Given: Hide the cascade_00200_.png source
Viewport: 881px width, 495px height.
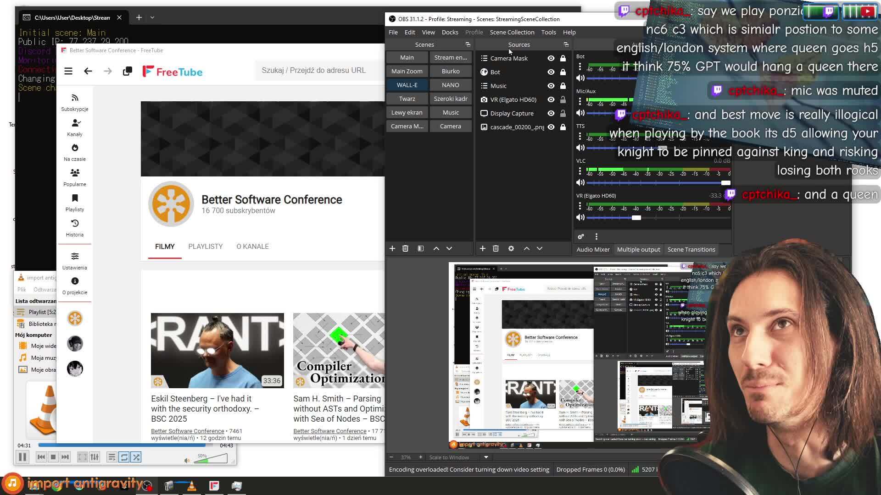Looking at the screenshot, I should tap(551, 127).
